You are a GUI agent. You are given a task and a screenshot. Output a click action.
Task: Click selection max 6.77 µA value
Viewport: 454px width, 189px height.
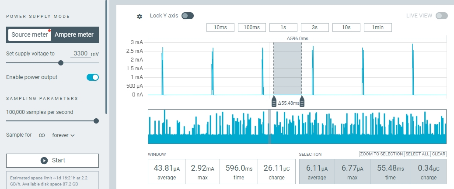tap(353, 168)
